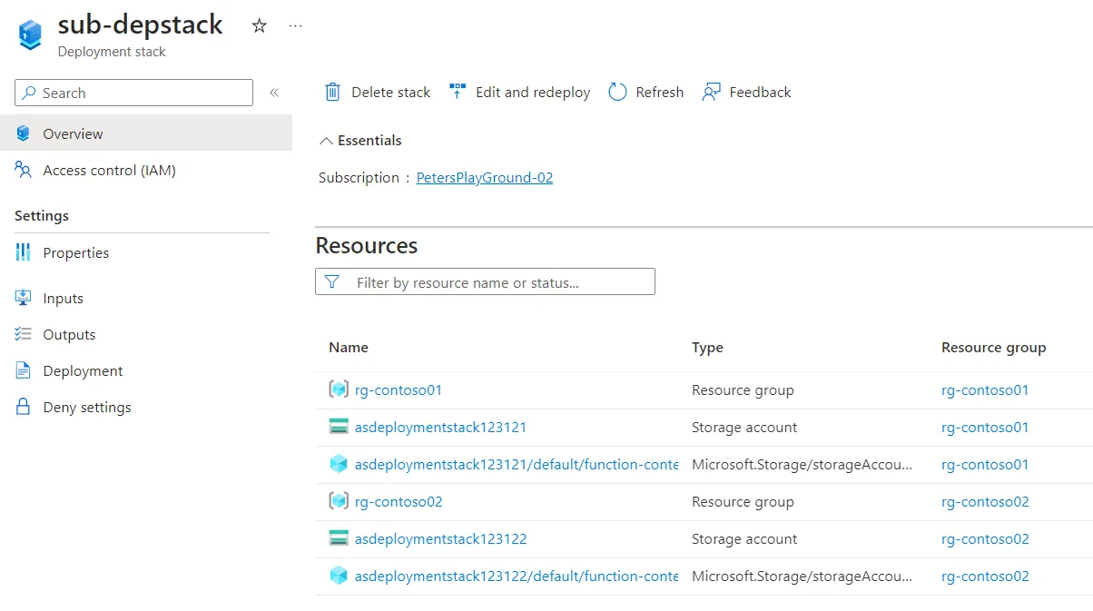The image size is (1093, 611).
Task: Click the Deny settings lock icon
Action: pyautogui.click(x=23, y=407)
